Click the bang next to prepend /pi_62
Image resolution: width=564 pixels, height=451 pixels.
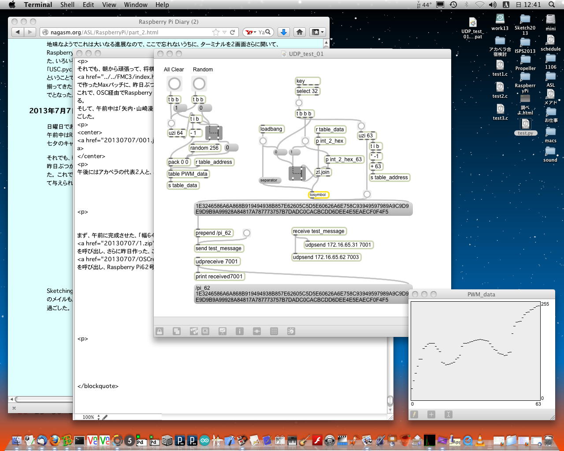click(x=247, y=233)
